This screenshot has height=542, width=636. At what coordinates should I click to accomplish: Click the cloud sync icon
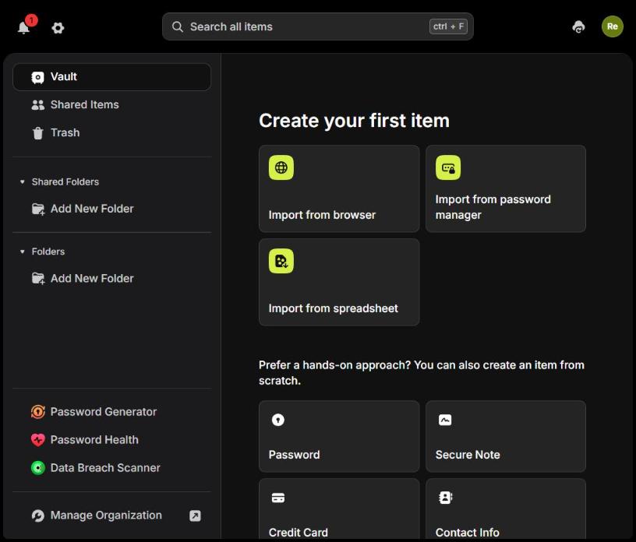pos(578,27)
